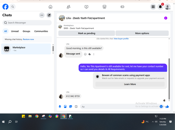Click the Restore now link
Screen dimensions: 175x130
coord(28,39)
